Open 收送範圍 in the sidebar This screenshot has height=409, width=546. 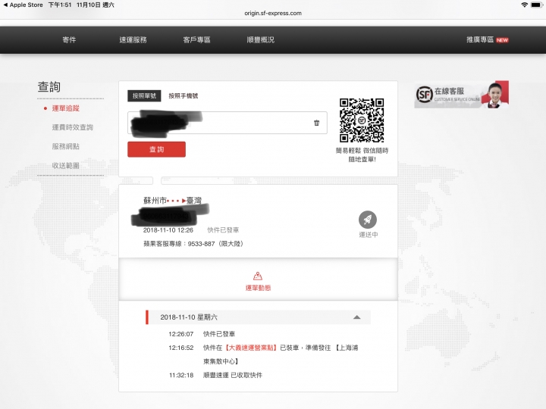point(65,166)
